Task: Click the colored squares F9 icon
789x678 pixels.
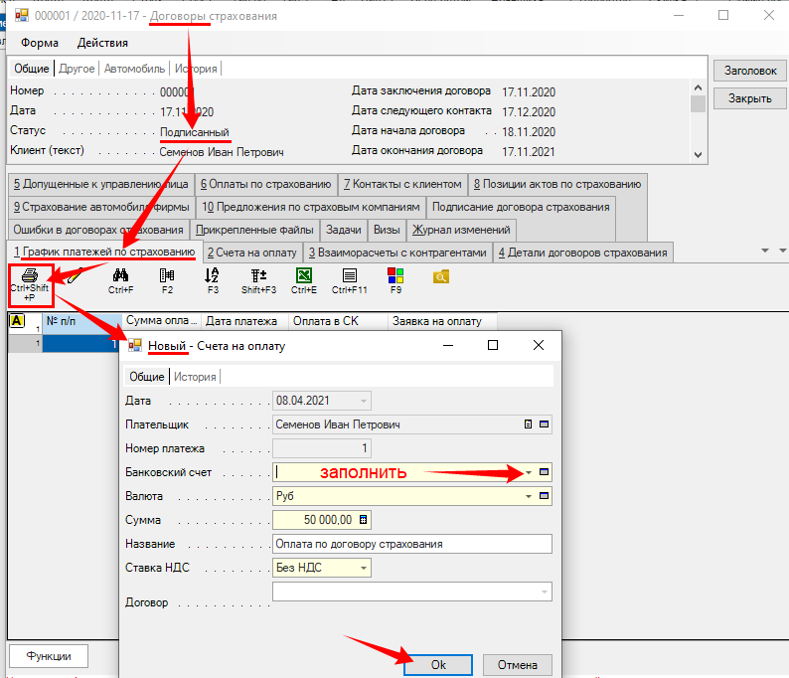Action: [x=395, y=274]
